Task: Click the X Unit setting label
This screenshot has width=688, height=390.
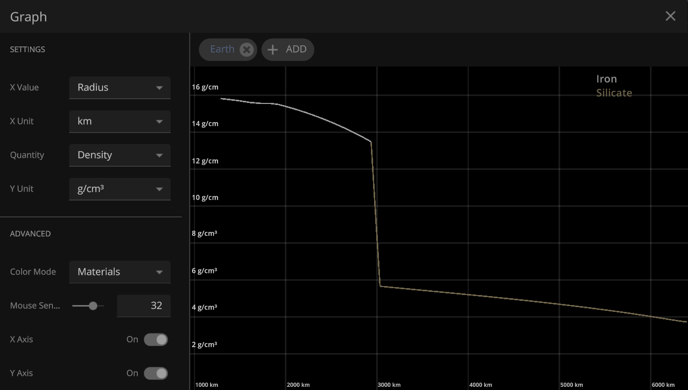Action: pos(22,121)
